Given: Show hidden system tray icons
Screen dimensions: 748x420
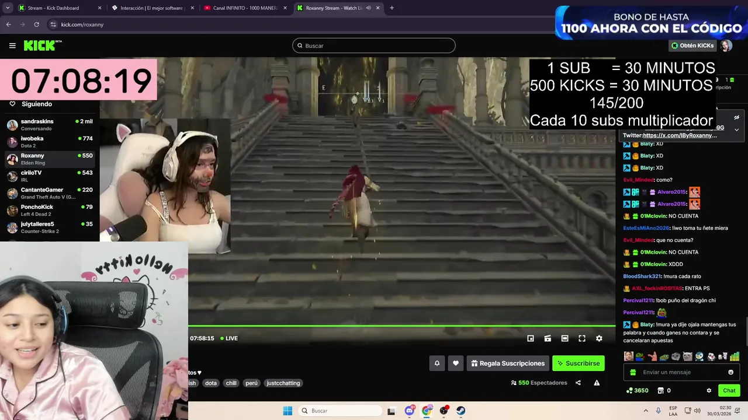Looking at the screenshot, I should click(x=646, y=411).
